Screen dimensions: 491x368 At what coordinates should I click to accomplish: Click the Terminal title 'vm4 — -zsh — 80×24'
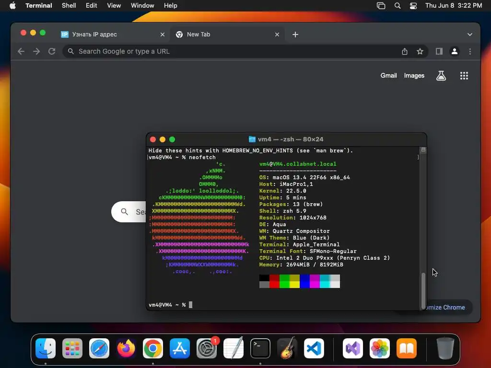click(290, 139)
